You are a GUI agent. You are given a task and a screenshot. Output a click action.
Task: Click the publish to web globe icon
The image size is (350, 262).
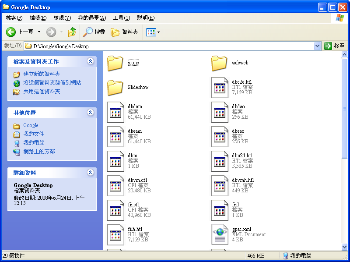point(17,83)
